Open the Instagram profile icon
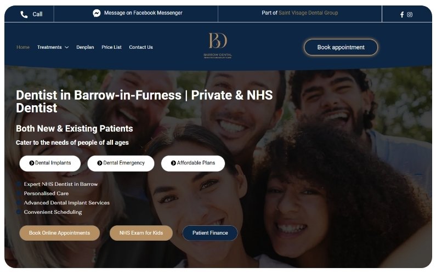Viewport: 436px width, 273px height. [410, 14]
